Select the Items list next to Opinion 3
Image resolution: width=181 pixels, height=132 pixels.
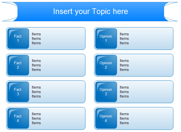124,92
